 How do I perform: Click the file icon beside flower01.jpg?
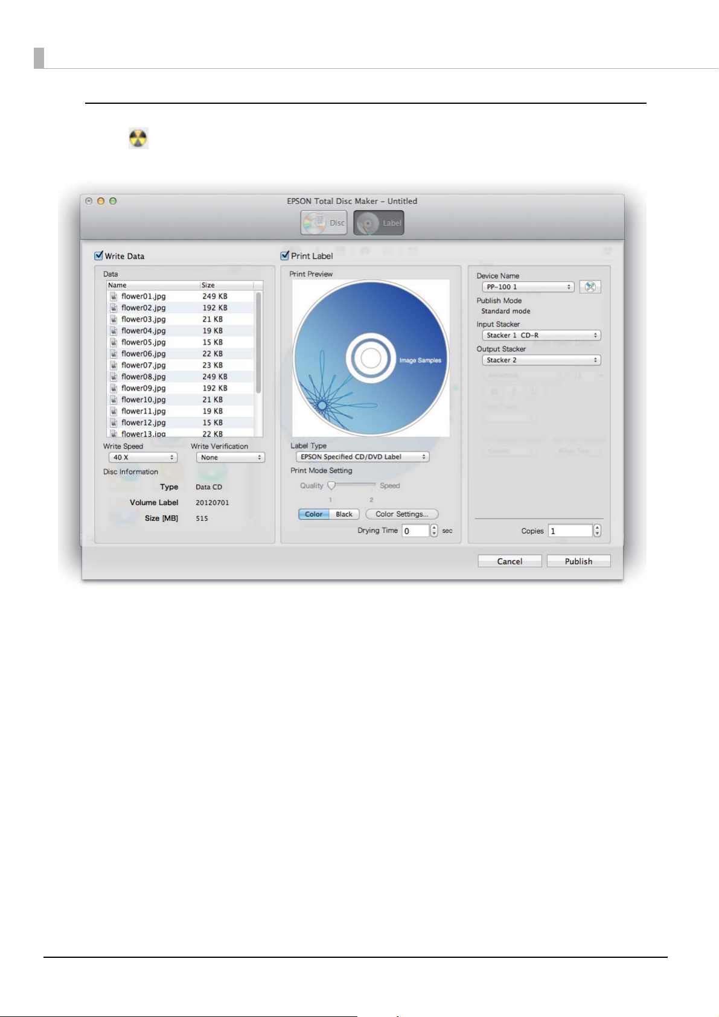click(x=113, y=296)
